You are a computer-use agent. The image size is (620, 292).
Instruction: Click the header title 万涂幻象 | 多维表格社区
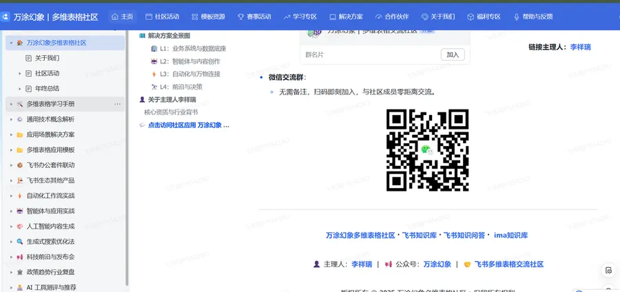56,17
